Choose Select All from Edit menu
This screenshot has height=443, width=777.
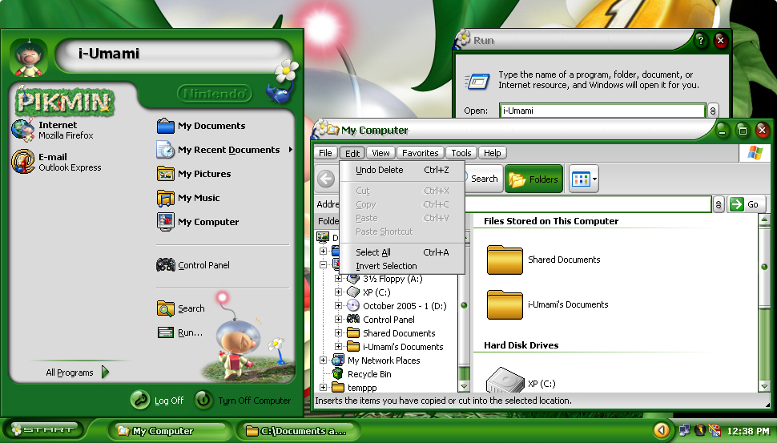point(402,252)
